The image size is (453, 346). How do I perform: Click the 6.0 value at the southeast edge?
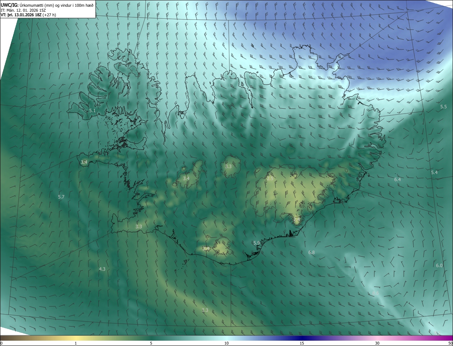[x=439, y=265]
